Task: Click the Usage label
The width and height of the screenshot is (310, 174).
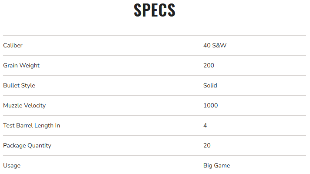Action: [x=12, y=165]
